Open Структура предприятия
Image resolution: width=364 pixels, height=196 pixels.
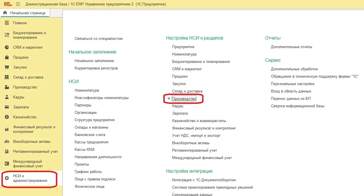click(95, 120)
